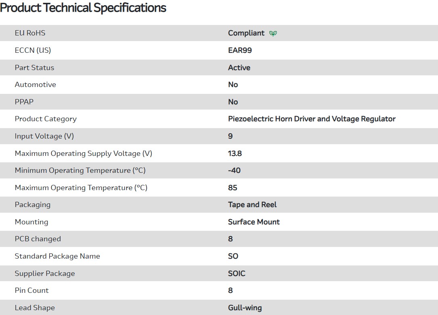Select the 13.8 supply voltage value
The image size is (438, 315).
click(x=235, y=153)
